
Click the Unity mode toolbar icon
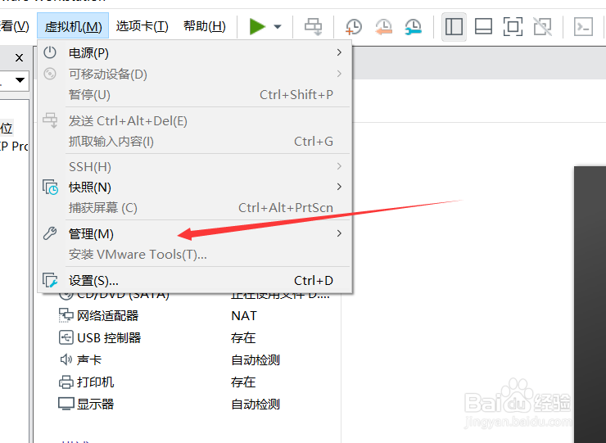click(543, 27)
